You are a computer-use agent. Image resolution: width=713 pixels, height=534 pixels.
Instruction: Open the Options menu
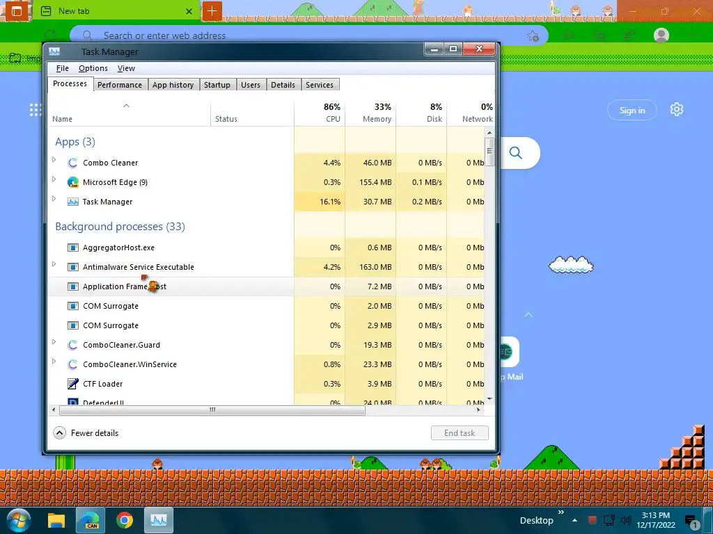pyautogui.click(x=93, y=68)
